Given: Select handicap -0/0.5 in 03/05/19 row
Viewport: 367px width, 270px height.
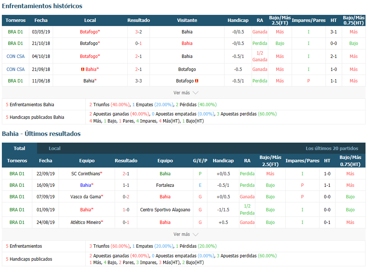Looking at the screenshot, I should (238, 32).
